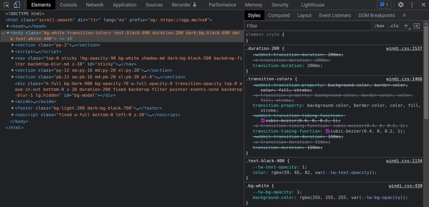Image resolution: width=429 pixels, height=207 pixels.
Task: Select the Elements tab
Action: click(x=41, y=5)
